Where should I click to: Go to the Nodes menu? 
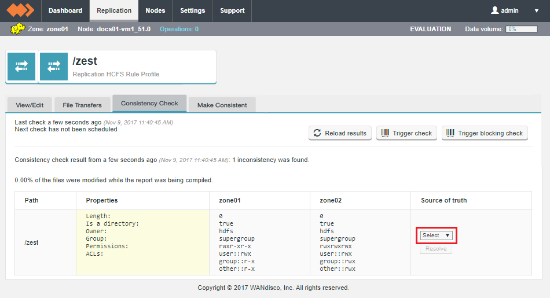tap(155, 10)
